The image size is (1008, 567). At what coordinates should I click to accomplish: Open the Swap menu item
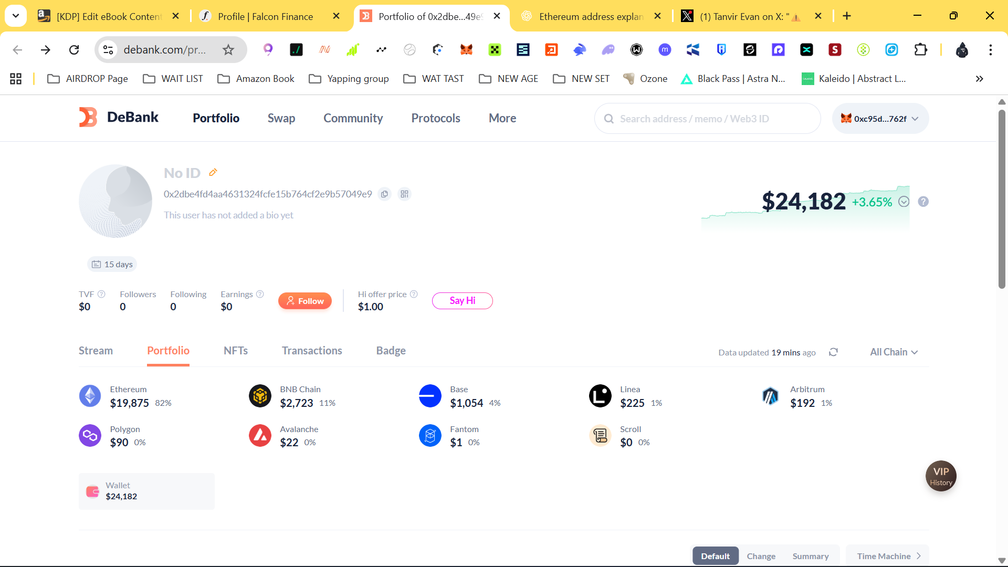(x=281, y=118)
